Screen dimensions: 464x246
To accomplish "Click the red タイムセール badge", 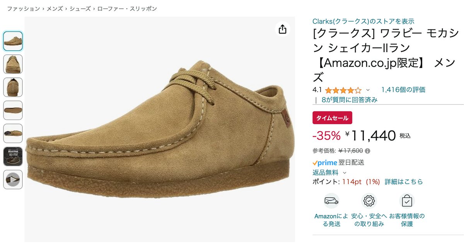I will [x=332, y=118].
